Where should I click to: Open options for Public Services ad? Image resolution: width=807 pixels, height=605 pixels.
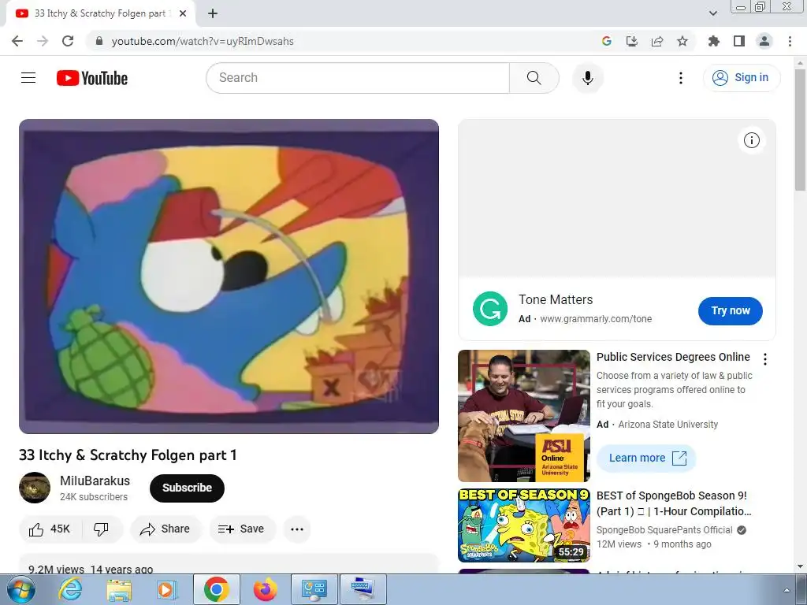tap(765, 359)
